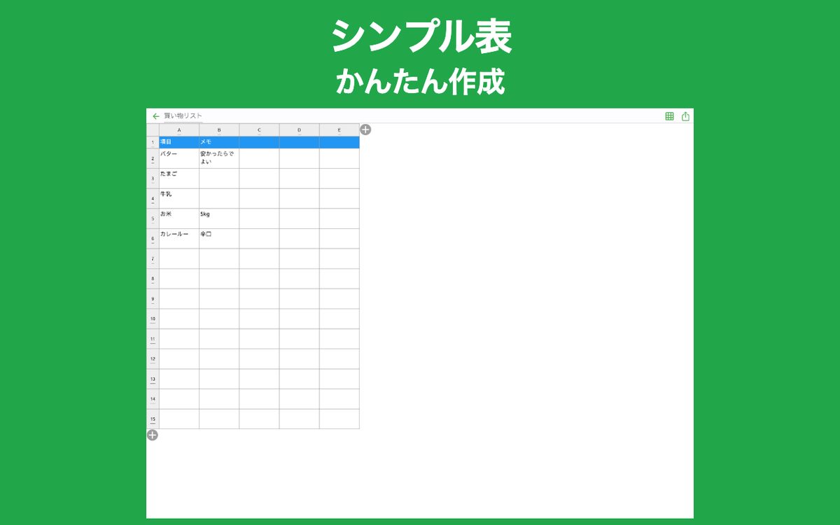The width and height of the screenshot is (840, 525).
Task: Select row 12 header
Action: [153, 360]
